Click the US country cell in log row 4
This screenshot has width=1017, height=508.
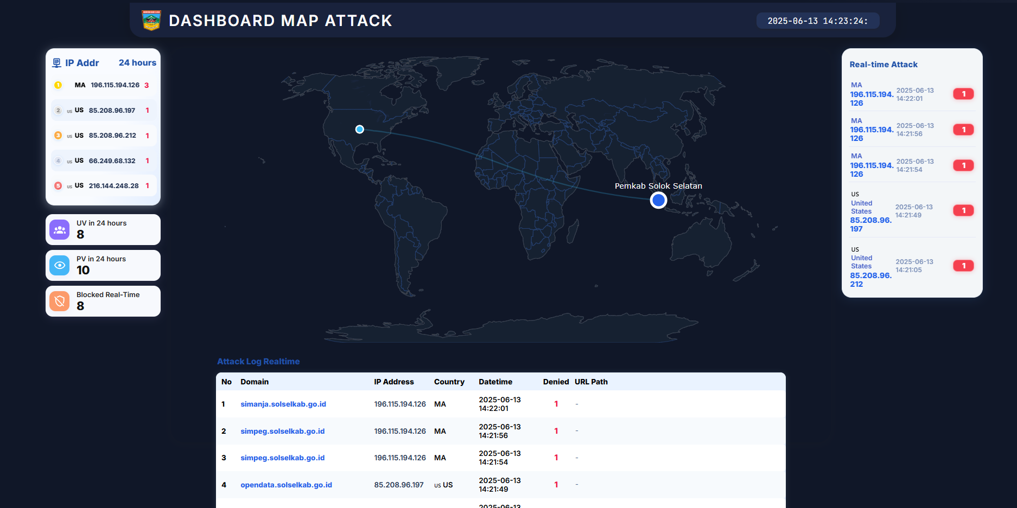(443, 485)
